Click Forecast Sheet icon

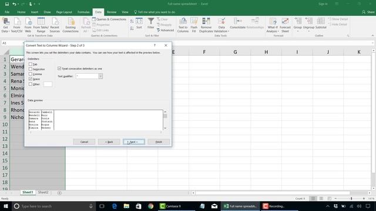(285, 25)
